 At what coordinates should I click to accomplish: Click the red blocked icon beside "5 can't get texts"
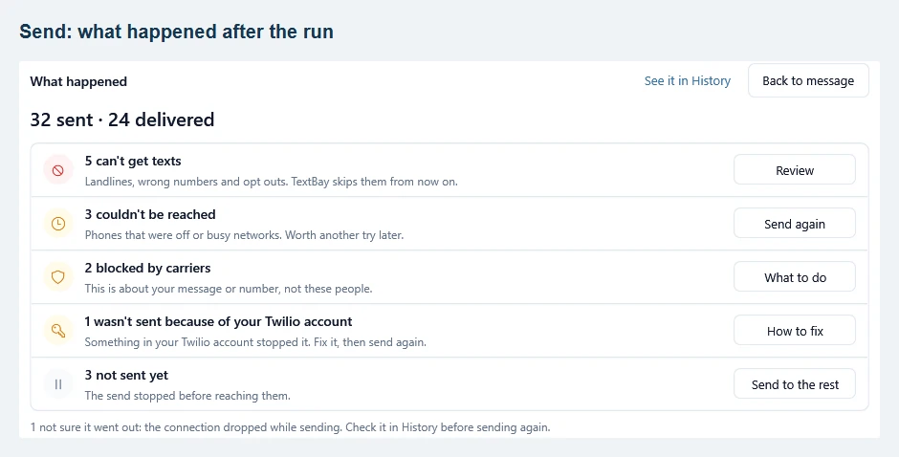[x=58, y=170]
